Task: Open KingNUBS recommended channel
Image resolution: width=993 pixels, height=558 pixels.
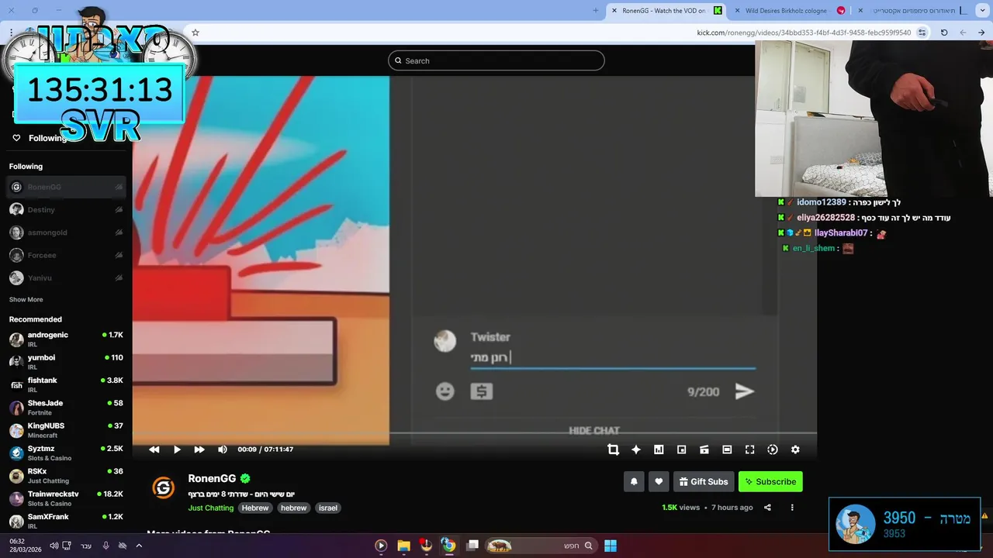Action: (x=66, y=430)
